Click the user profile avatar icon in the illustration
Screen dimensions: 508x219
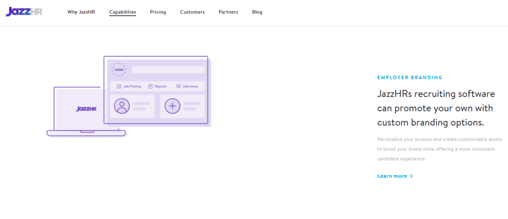122,106
